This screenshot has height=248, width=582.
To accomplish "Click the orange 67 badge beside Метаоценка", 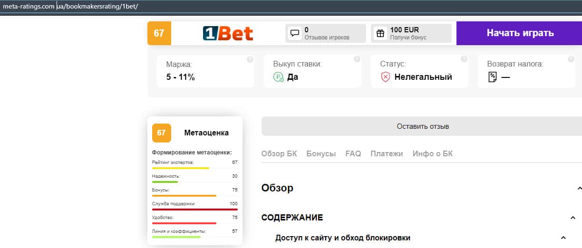I will click(x=161, y=133).
